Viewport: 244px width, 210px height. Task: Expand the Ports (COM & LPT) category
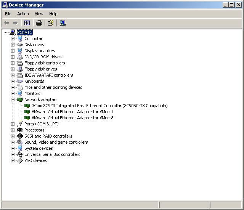point(13,124)
